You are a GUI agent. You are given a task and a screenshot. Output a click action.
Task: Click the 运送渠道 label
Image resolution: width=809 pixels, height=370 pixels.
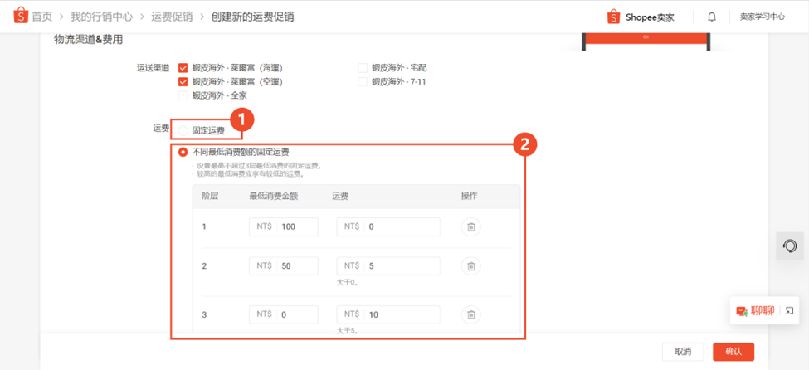point(154,67)
